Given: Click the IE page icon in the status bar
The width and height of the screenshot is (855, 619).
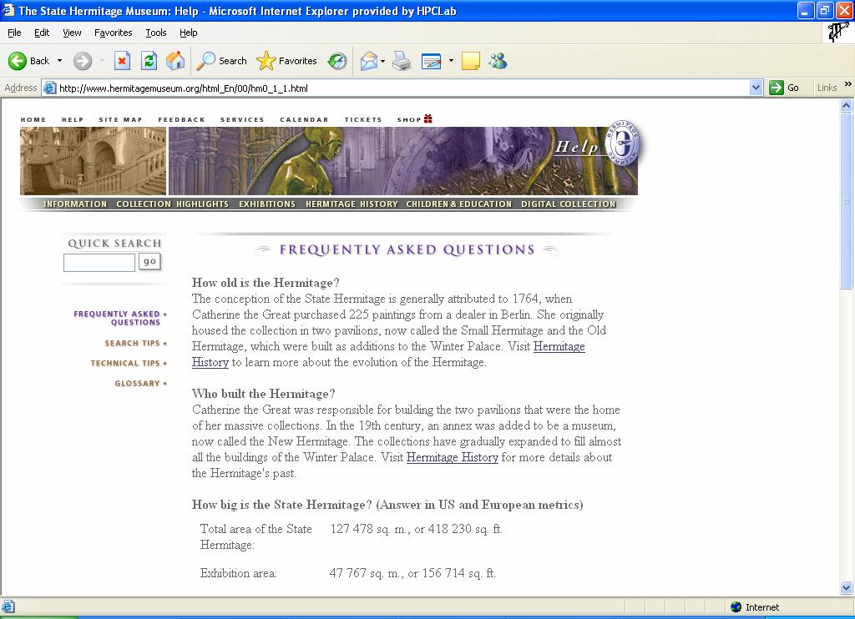Looking at the screenshot, I should [x=8, y=606].
